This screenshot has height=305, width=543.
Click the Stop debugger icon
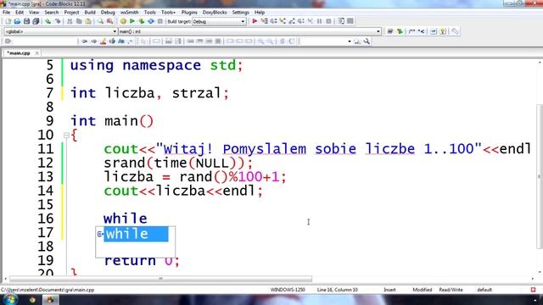pyautogui.click(x=328, y=21)
